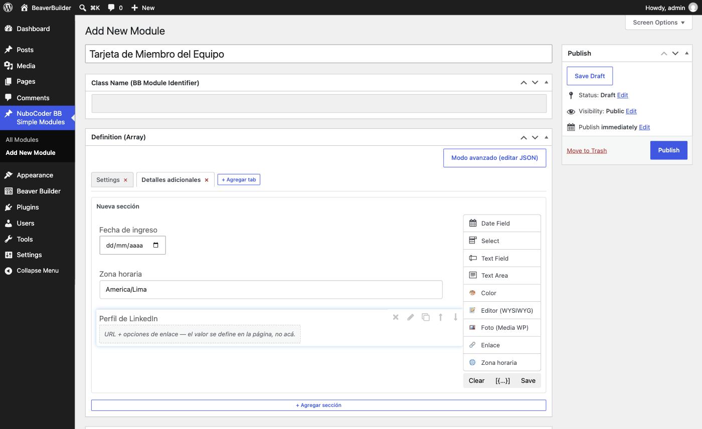Move Publish panel down
Screen dimensions: 702x429
(675, 53)
